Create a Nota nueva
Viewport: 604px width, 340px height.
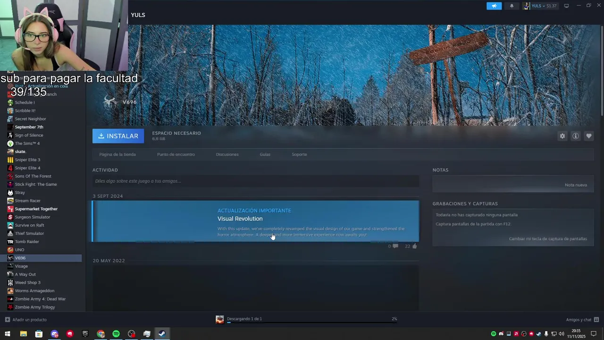click(576, 185)
